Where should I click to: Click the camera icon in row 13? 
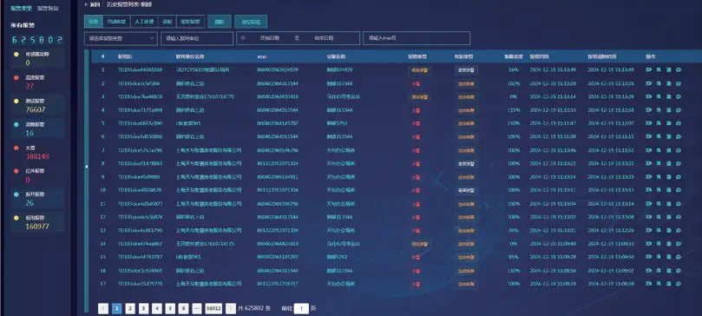point(649,231)
